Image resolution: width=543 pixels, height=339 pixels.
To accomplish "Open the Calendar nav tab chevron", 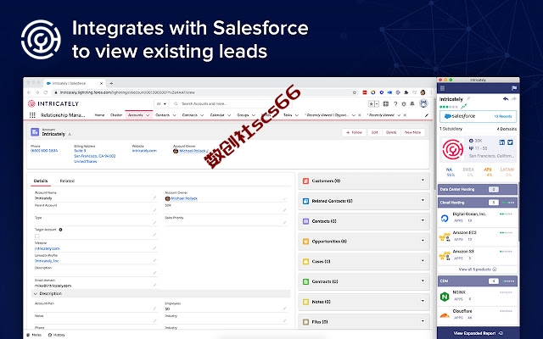I will coord(229,115).
